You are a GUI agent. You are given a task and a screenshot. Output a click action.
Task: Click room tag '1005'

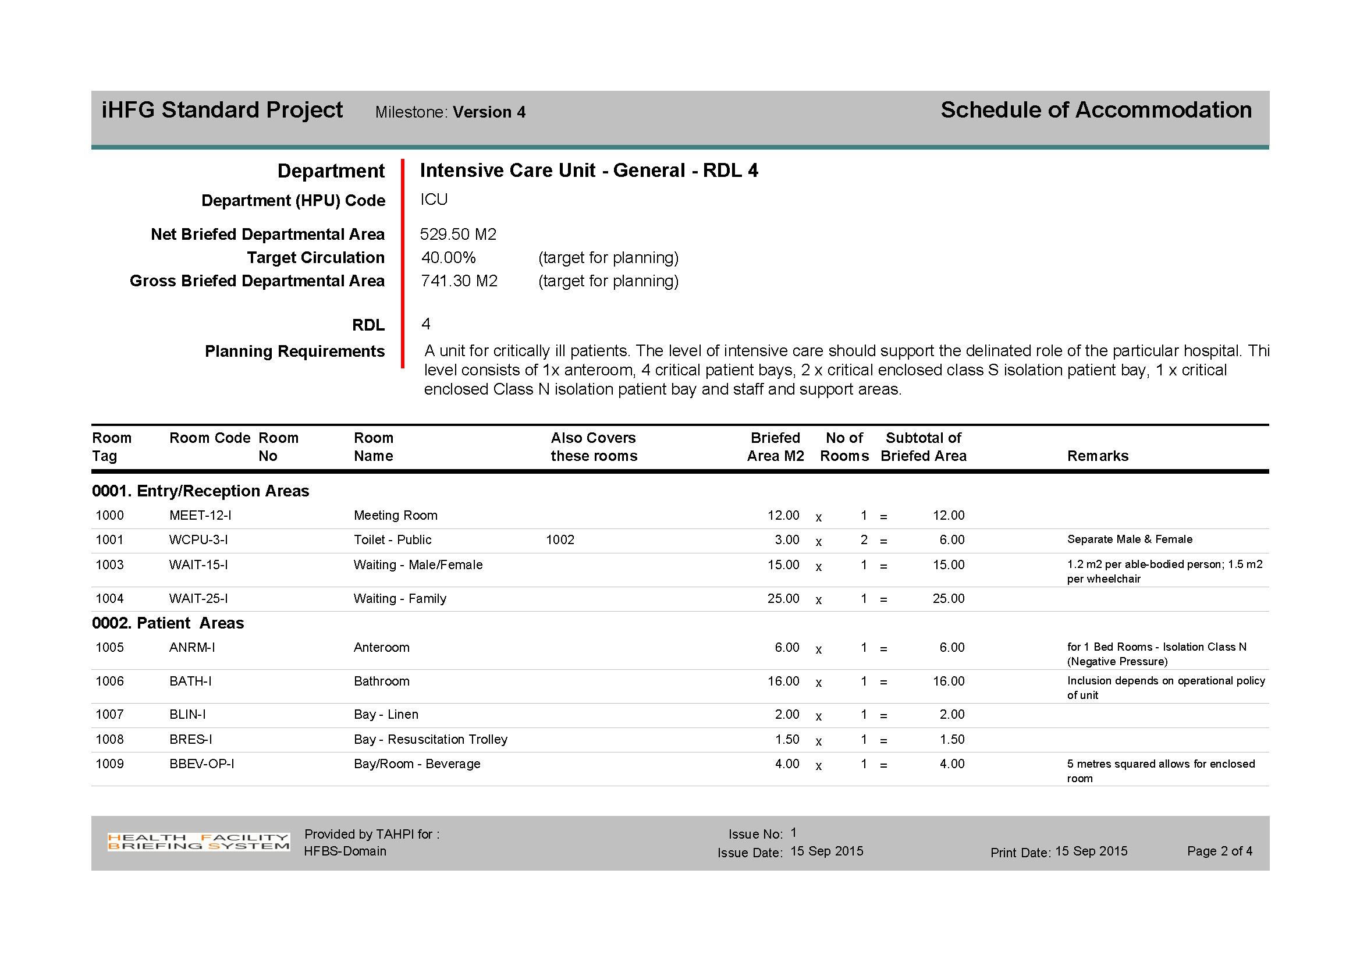pos(109,648)
